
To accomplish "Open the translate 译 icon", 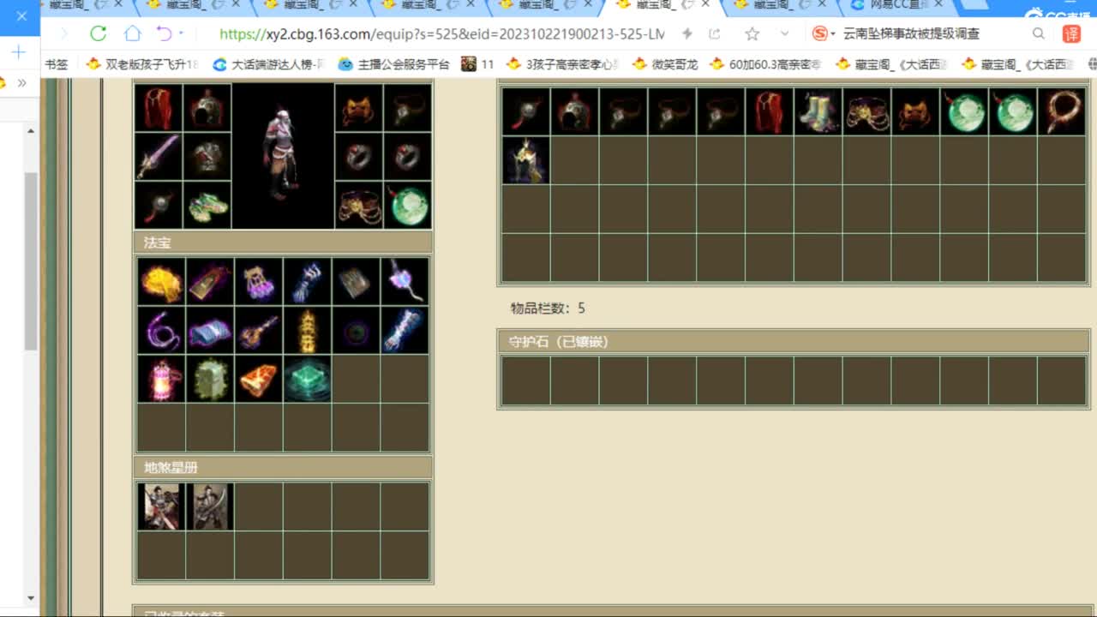I will point(1071,34).
